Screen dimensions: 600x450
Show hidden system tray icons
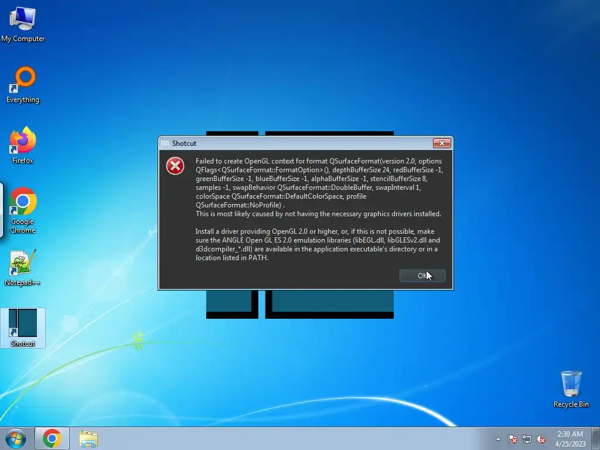pos(498,439)
